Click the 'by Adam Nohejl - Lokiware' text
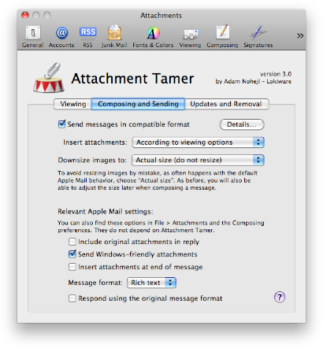 click(254, 81)
